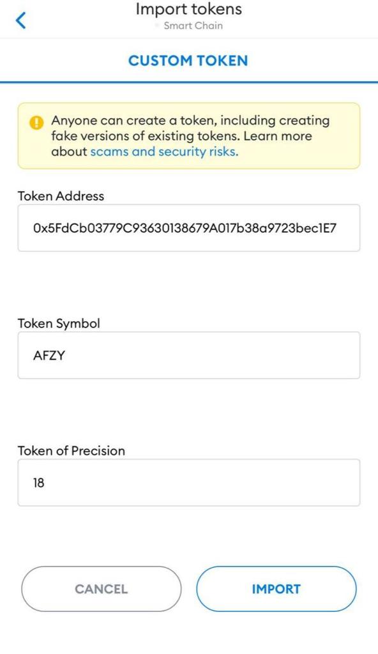Open the scams and security risks link
Screen dimensions: 378x654
tap(164, 151)
